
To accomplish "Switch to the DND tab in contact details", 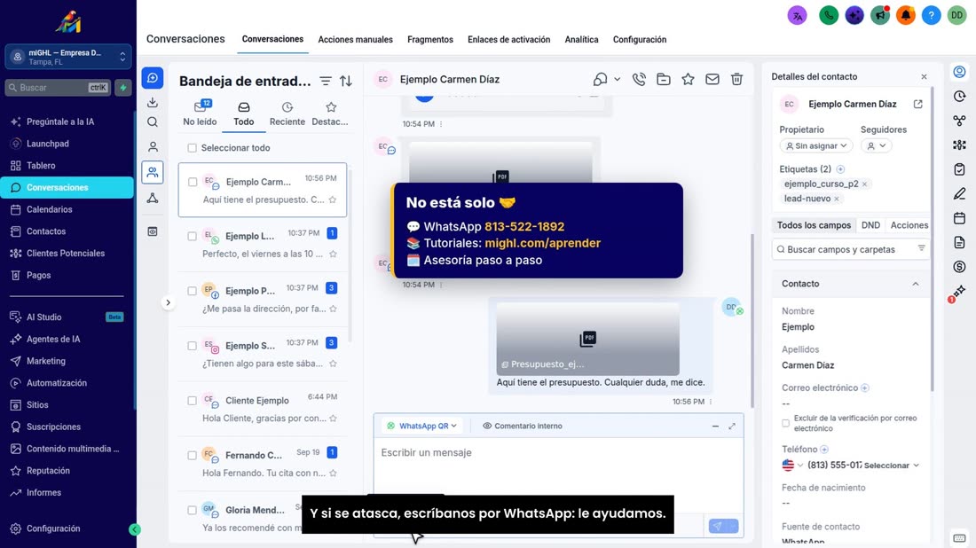I will 870,225.
